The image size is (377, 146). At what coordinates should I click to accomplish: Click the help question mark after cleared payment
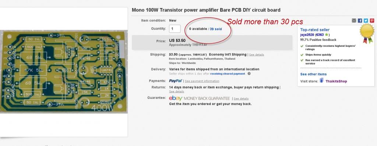point(249,74)
